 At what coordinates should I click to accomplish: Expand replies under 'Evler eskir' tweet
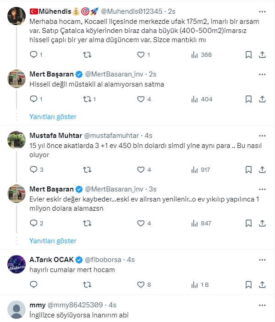pyautogui.click(x=53, y=241)
